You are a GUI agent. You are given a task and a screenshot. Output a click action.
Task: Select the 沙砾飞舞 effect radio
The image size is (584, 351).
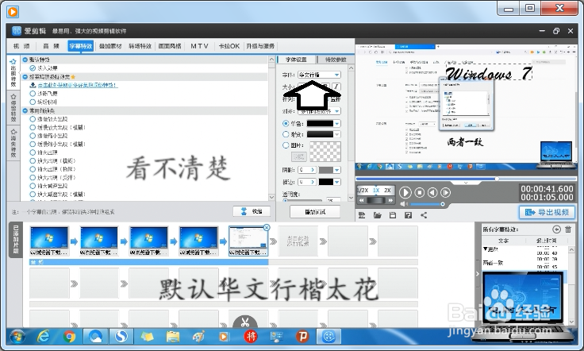(33, 94)
